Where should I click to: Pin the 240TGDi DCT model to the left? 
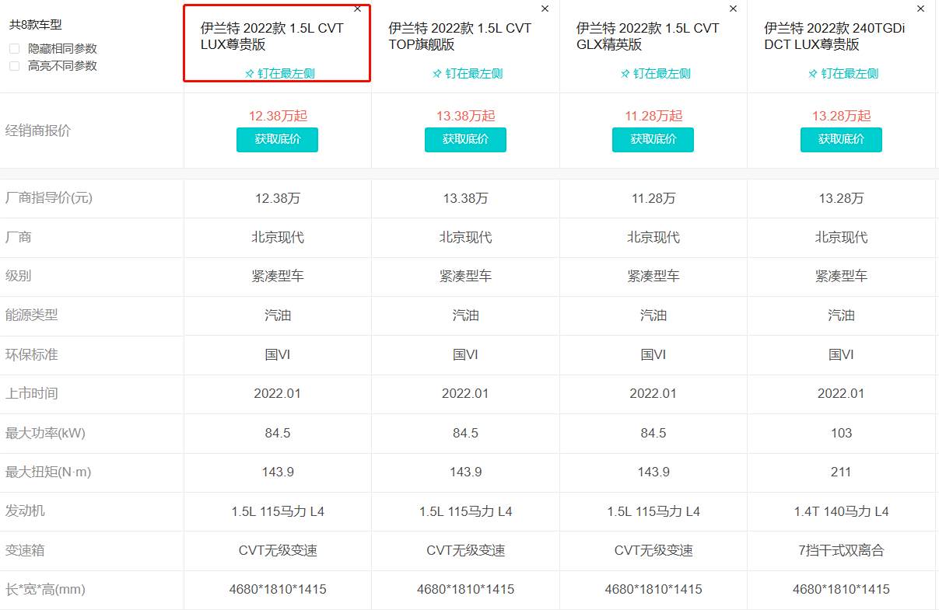[x=843, y=74]
